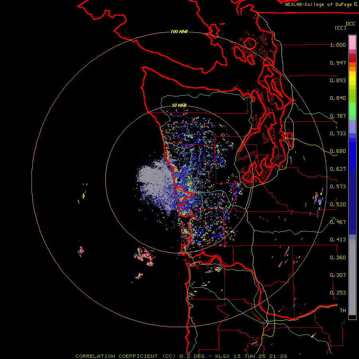Click the 0.307 color scale value
359x359 pixels.
(x=338, y=275)
